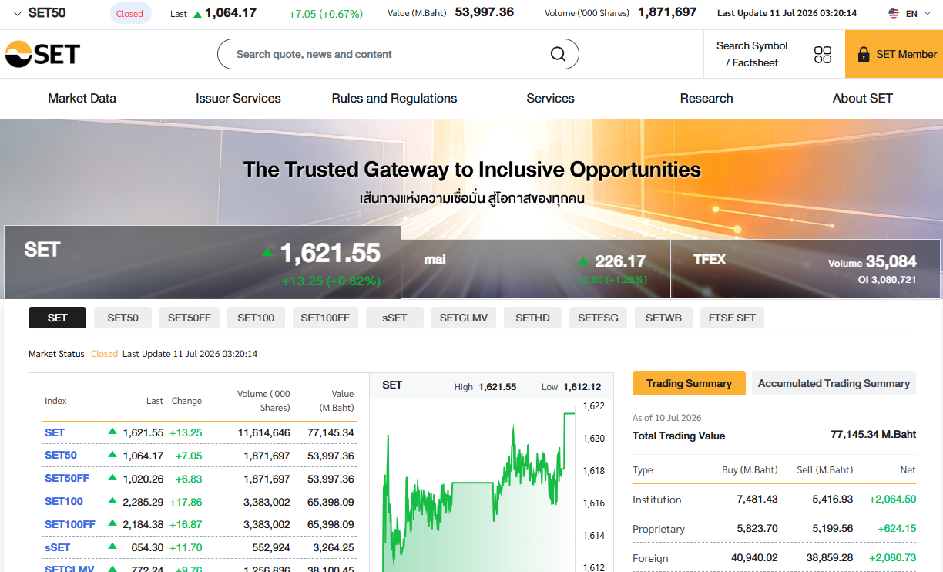Open SET link in index table
The height and width of the screenshot is (572, 943).
click(x=55, y=432)
